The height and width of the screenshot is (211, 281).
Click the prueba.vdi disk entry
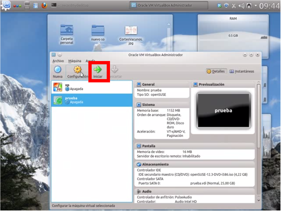213,183
